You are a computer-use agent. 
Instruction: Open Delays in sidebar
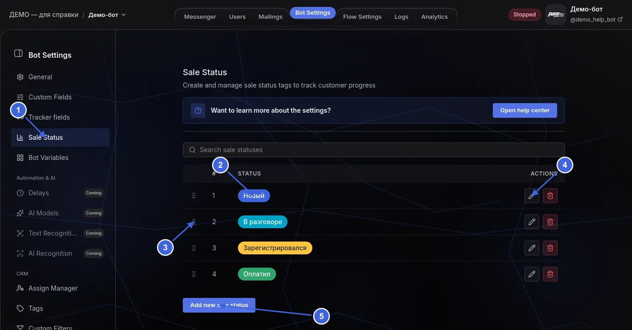click(x=60, y=193)
